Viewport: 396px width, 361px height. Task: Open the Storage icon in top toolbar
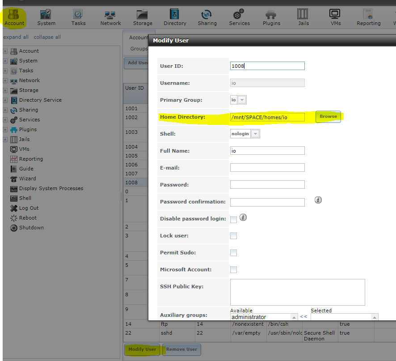point(143,17)
